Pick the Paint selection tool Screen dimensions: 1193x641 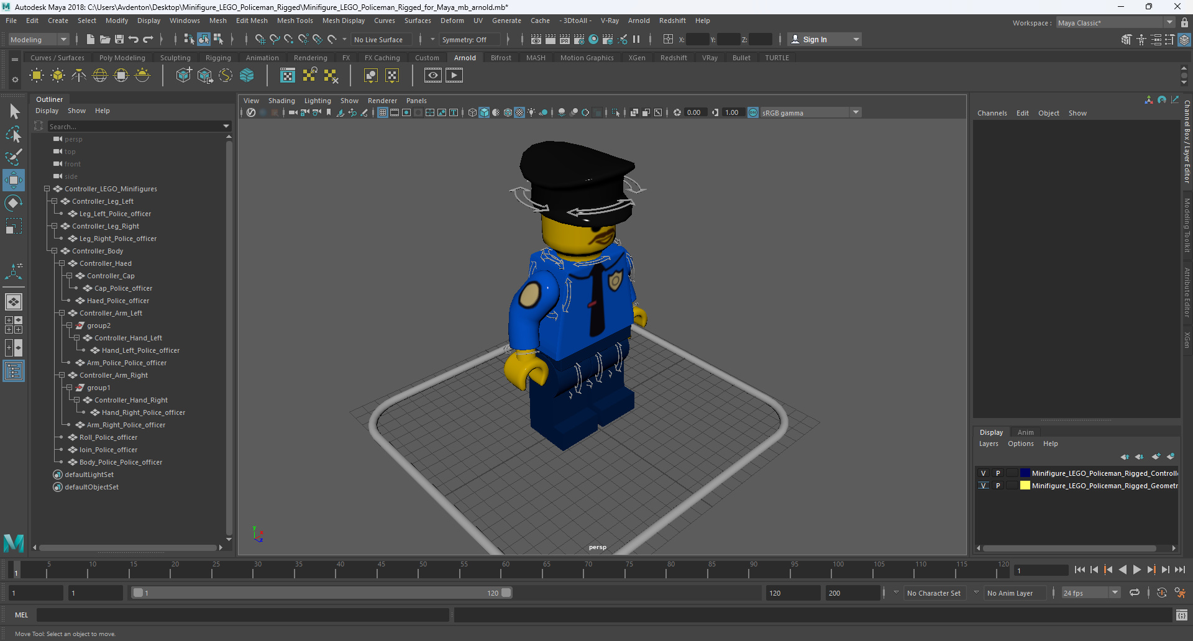point(14,157)
